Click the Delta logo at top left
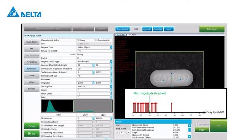Image resolution: width=248 pixels, height=140 pixels. (x=24, y=12)
